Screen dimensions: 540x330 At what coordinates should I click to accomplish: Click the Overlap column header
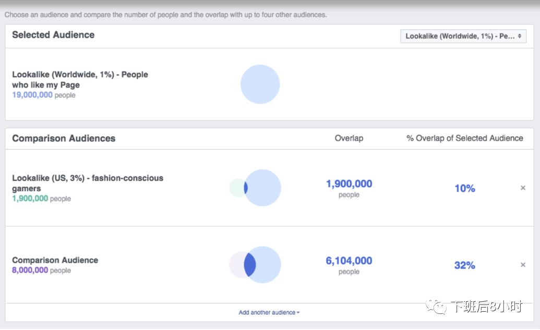tap(349, 138)
